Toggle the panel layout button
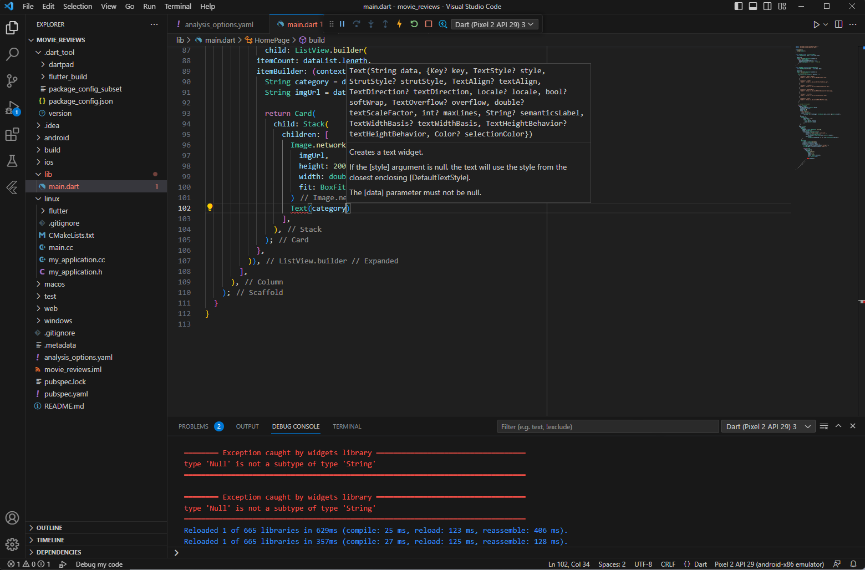Image resolution: width=865 pixels, height=570 pixels. (753, 6)
